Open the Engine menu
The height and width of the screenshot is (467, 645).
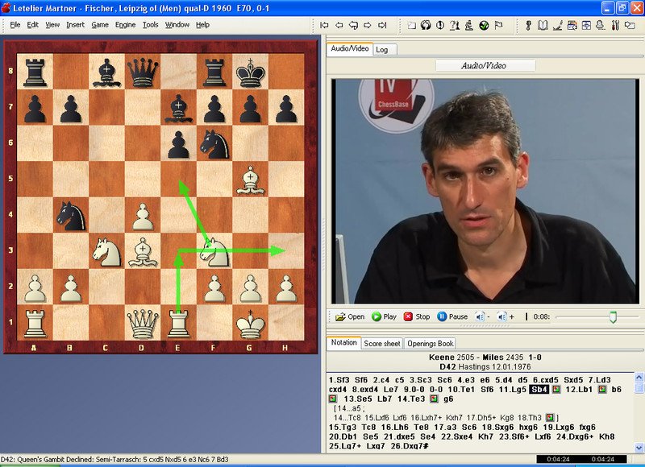(126, 25)
